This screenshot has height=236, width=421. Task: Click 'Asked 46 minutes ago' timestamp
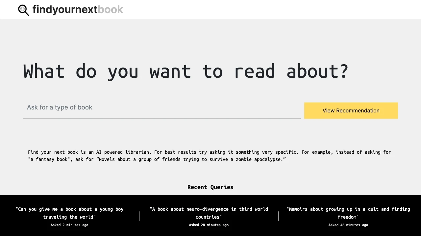coord(348,225)
